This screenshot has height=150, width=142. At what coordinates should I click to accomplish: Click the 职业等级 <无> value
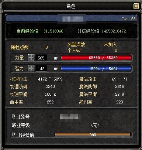pos(95,126)
